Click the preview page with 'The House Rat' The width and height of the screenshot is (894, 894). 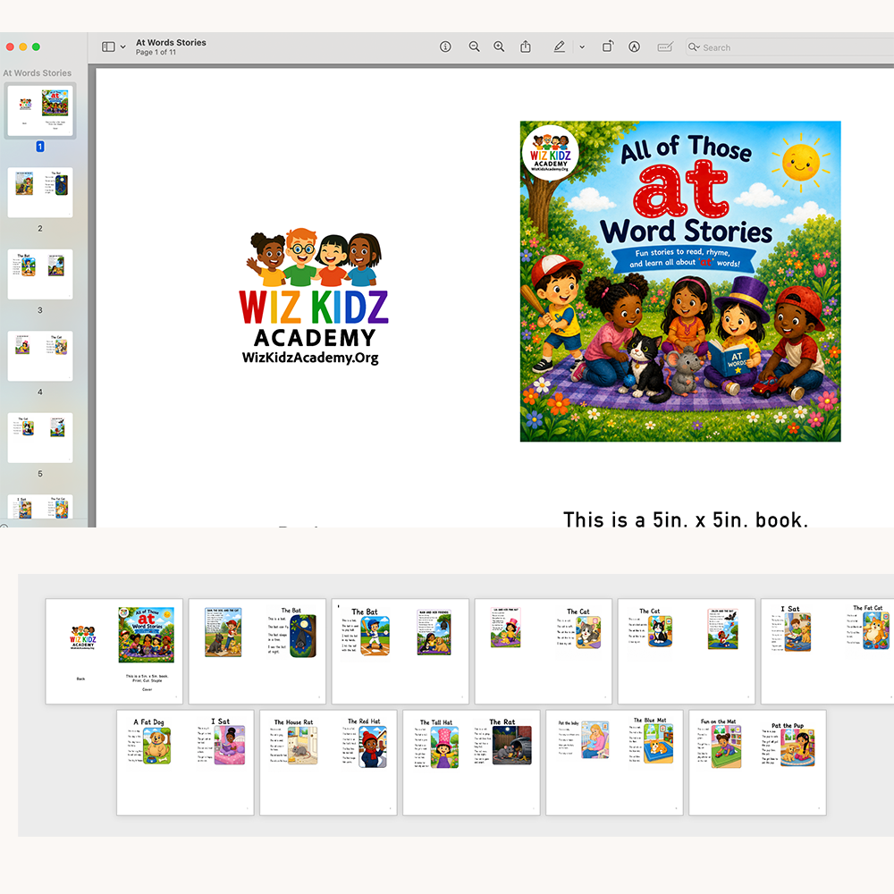pyautogui.click(x=328, y=763)
